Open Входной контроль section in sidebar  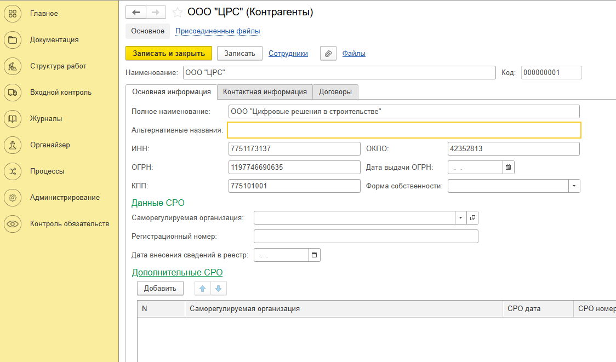60,93
